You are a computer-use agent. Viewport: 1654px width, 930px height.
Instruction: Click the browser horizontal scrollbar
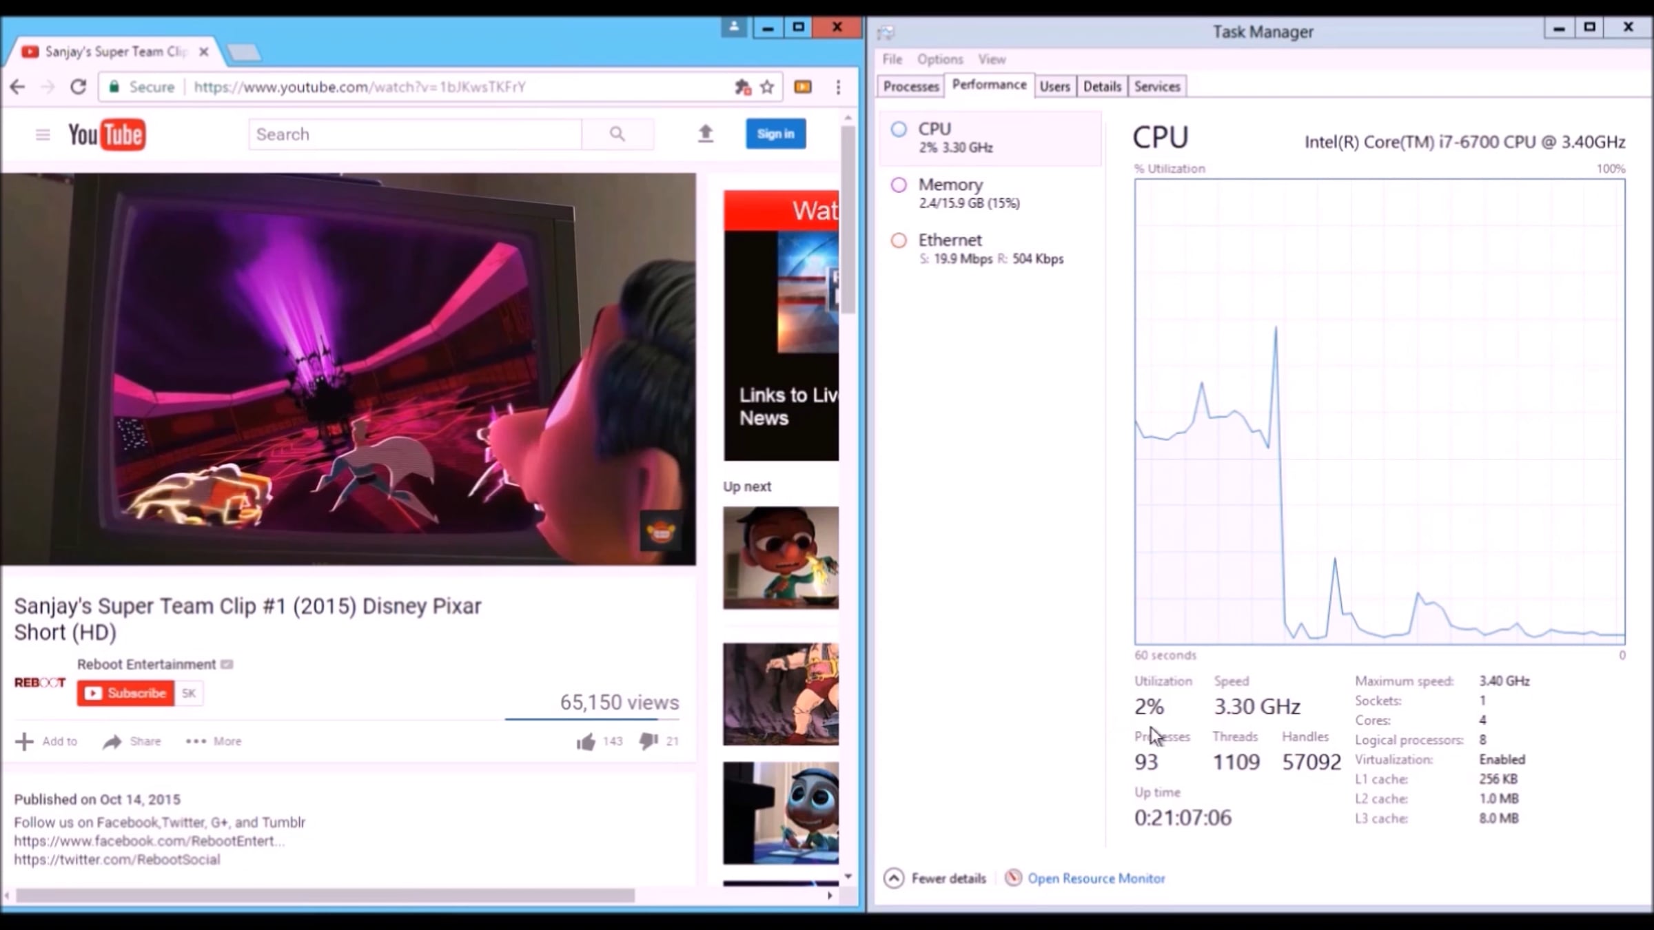325,896
